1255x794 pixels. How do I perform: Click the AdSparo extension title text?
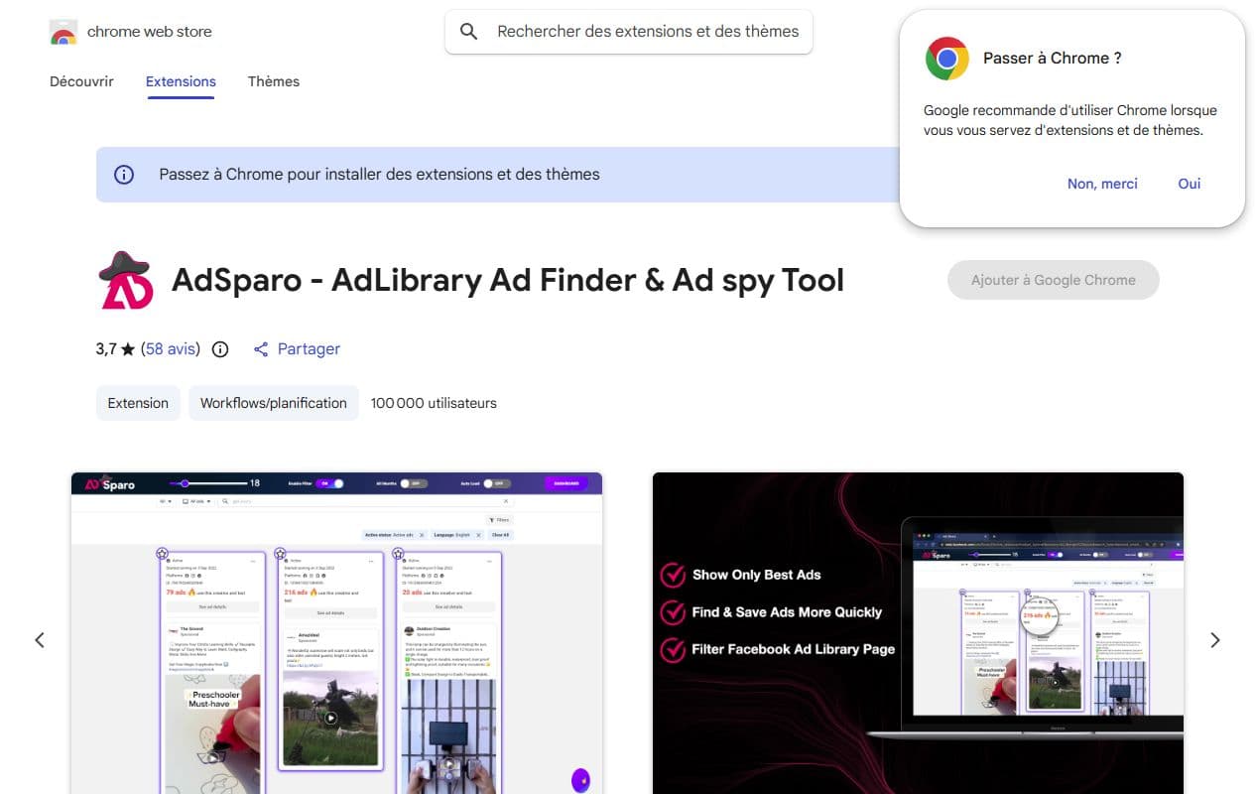click(x=508, y=280)
